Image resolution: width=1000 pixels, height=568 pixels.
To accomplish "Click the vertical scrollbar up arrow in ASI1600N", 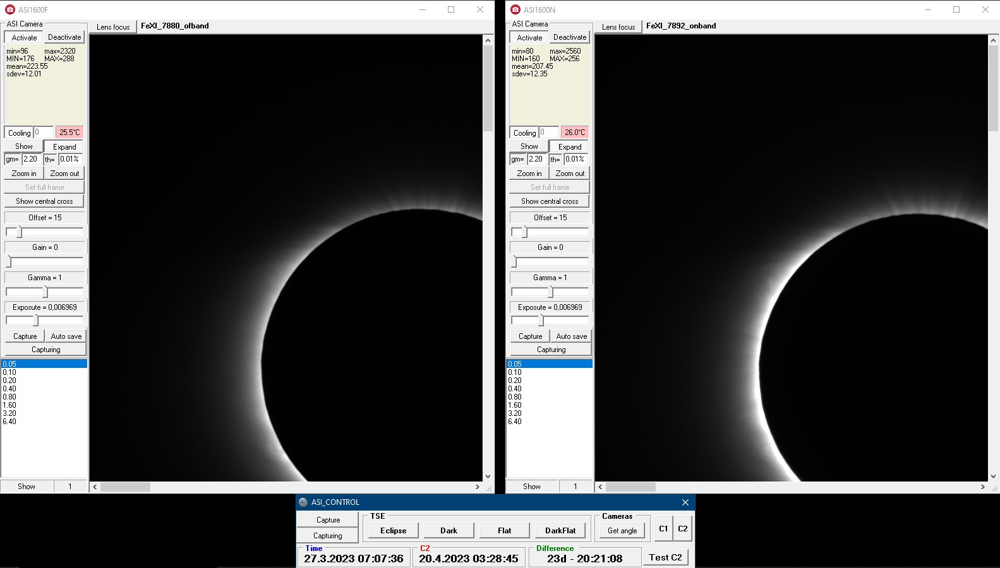I will pos(993,40).
